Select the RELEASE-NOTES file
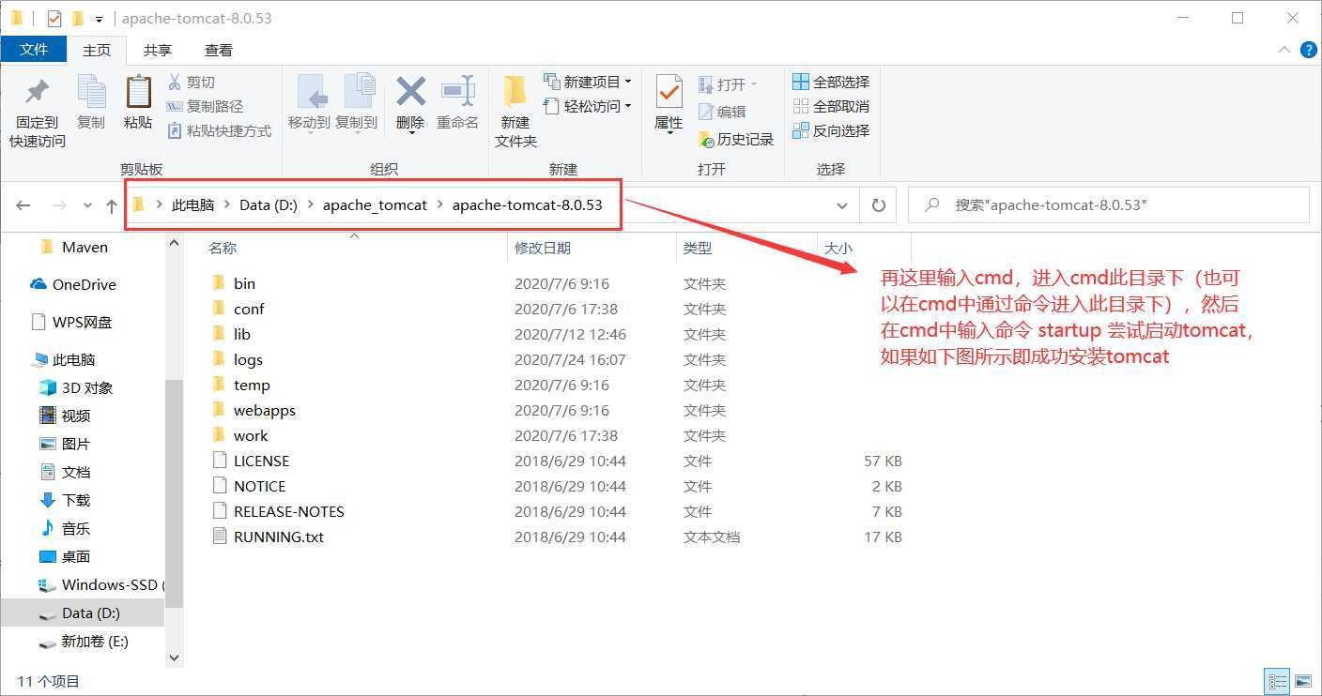 (288, 511)
